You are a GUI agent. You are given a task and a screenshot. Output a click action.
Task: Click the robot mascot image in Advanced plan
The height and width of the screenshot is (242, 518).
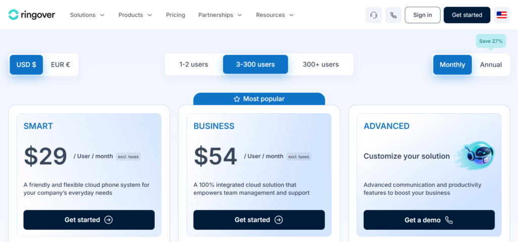(x=474, y=156)
